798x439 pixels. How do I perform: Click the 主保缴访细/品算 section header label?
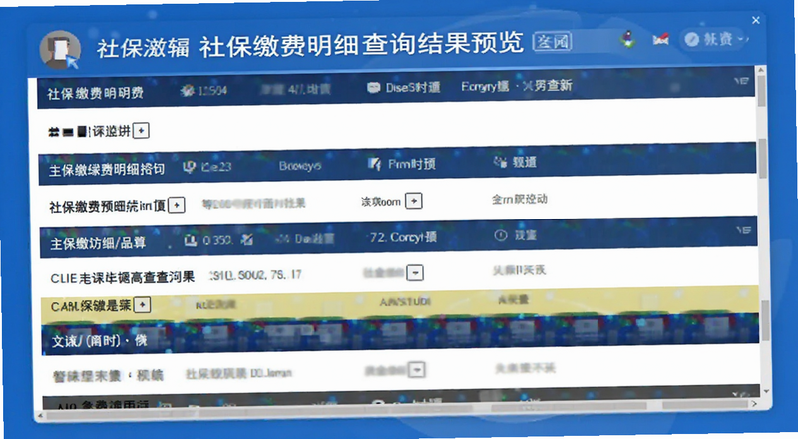click(98, 244)
